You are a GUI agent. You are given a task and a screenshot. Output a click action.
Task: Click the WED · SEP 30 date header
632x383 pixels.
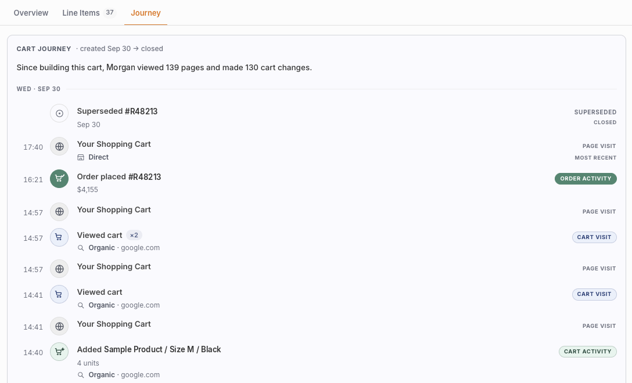[x=38, y=89]
